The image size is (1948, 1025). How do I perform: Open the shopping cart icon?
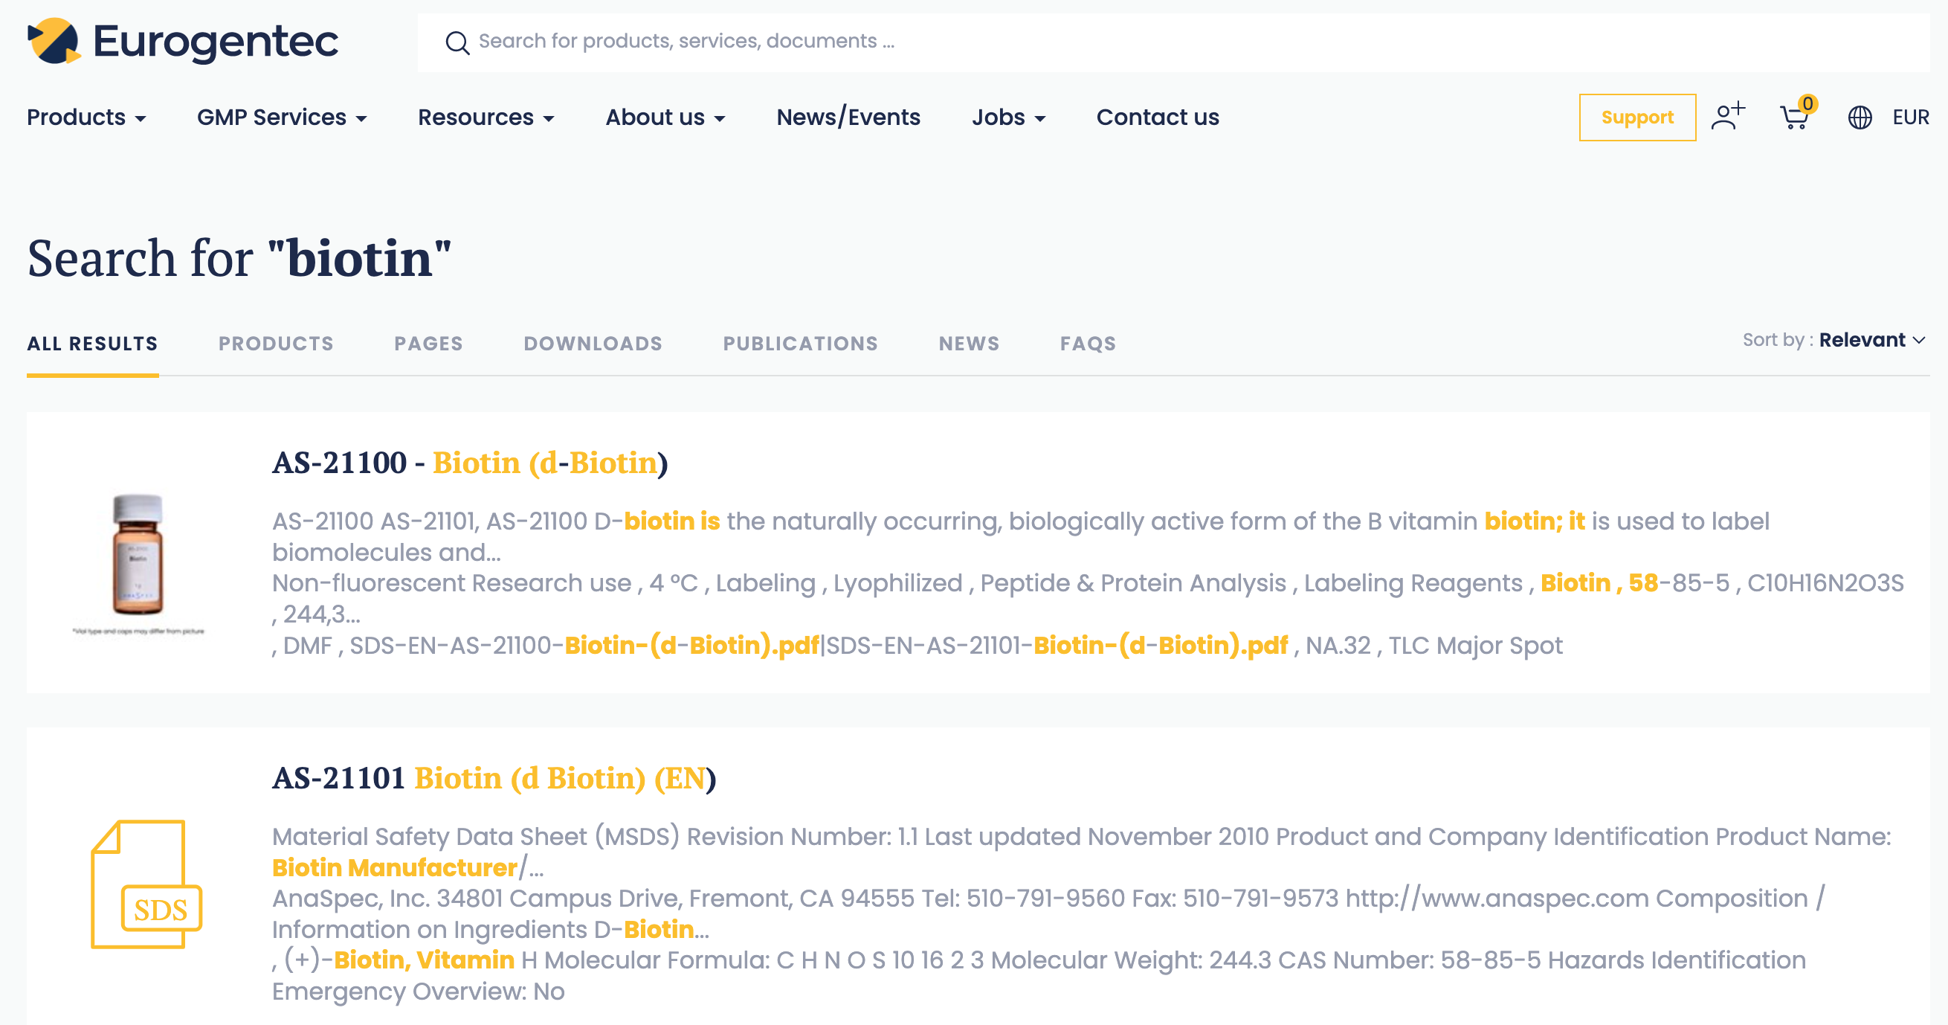point(1794,118)
